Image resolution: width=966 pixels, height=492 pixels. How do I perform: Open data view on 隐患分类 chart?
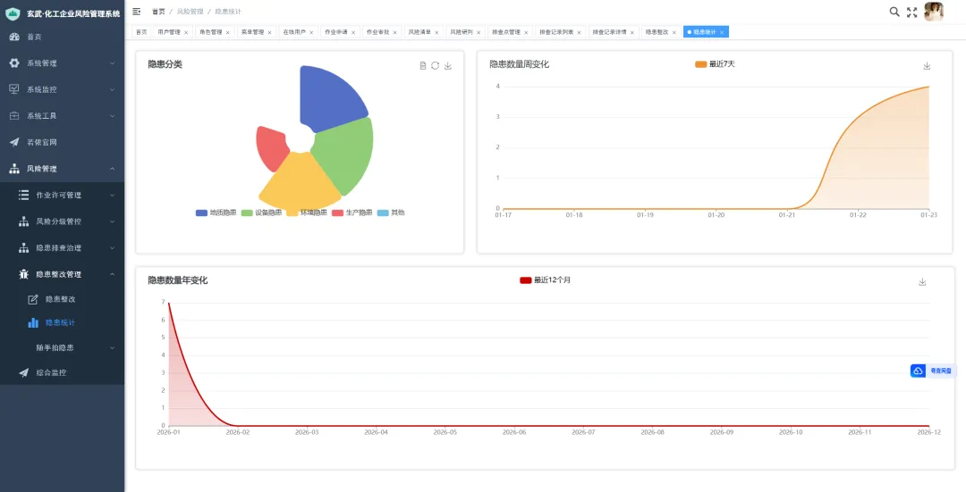422,66
